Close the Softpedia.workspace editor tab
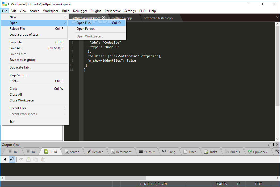 pos(103,18)
